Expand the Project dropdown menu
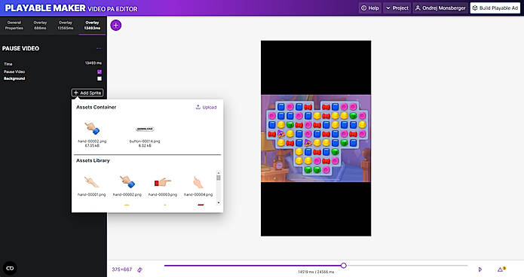Viewport: 524px width, 277px height. tap(397, 8)
